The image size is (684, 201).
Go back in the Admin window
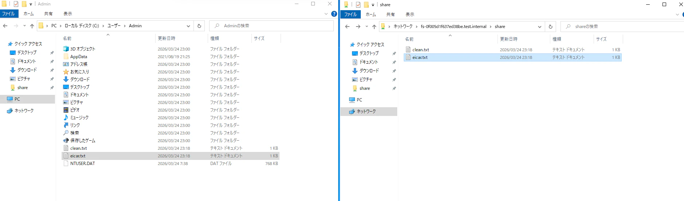(x=5, y=26)
